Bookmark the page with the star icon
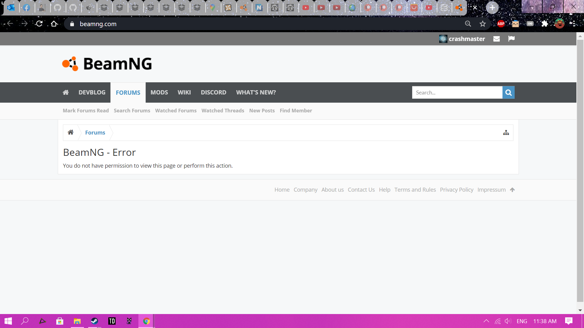Viewport: 584px width, 328px height. pyautogui.click(x=482, y=24)
